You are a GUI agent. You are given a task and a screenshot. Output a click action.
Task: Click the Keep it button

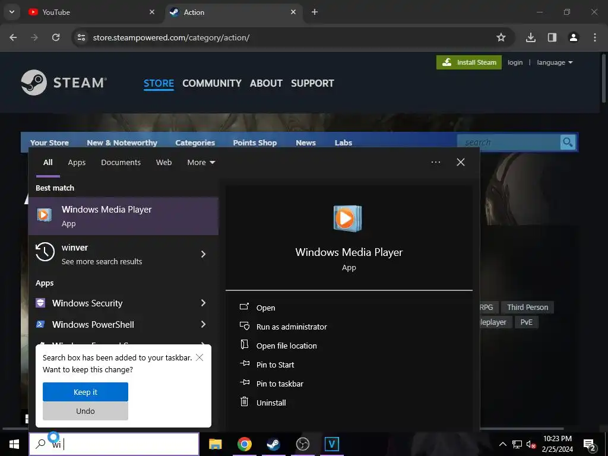tap(85, 392)
